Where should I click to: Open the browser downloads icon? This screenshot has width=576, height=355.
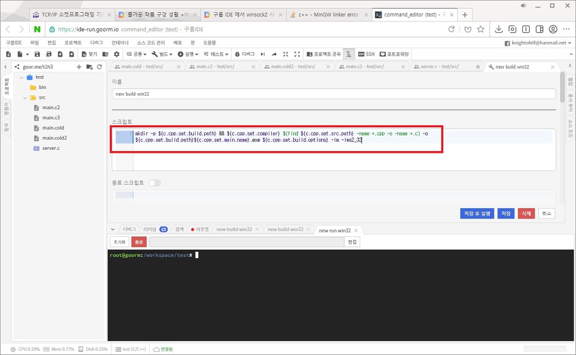499,29
